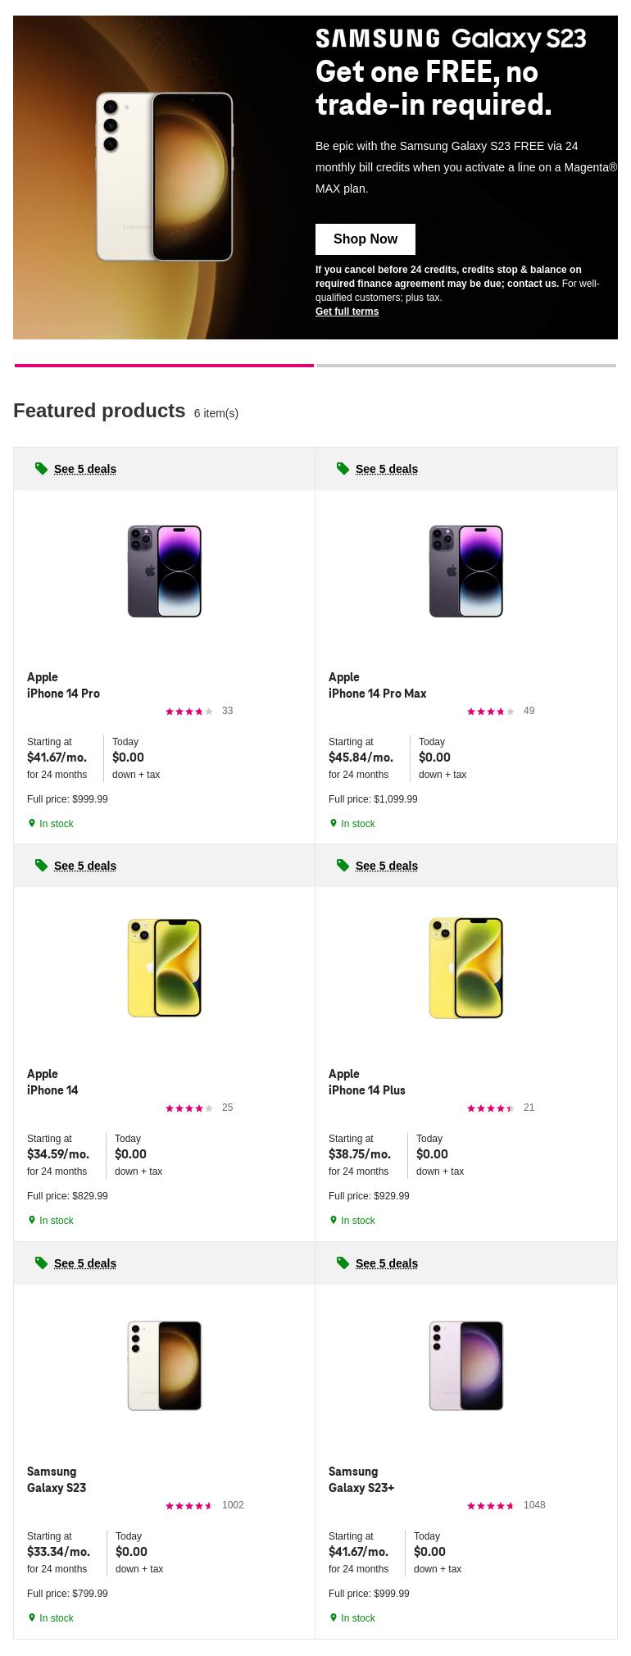
Task: Click the star rating for iPhone 14 Pro
Action: coord(189,712)
